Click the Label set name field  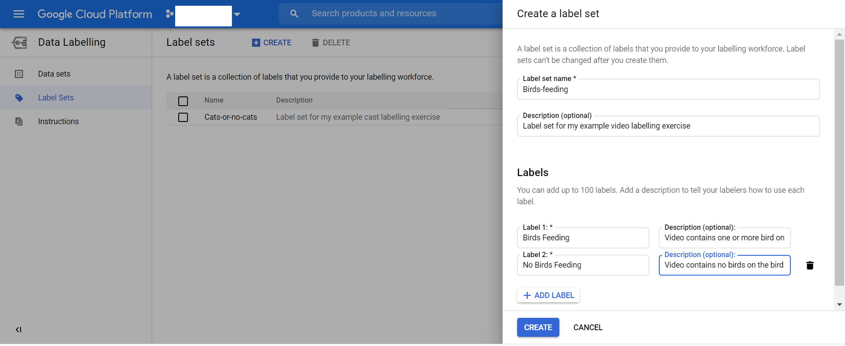tap(668, 89)
